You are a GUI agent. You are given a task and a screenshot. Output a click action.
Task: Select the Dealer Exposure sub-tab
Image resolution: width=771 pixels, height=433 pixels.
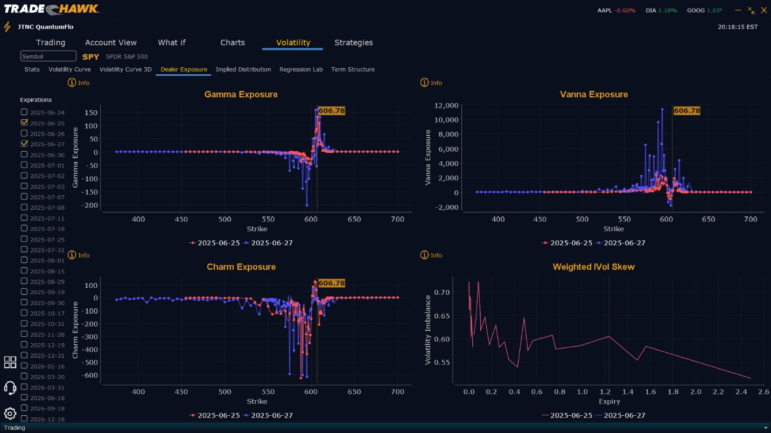(x=184, y=69)
